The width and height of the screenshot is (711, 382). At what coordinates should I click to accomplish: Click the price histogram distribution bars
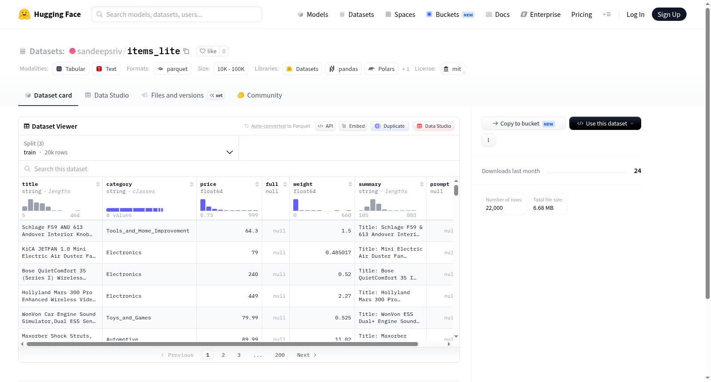coord(229,205)
